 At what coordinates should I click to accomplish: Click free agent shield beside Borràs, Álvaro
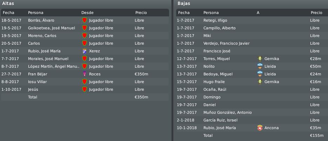[85, 20]
